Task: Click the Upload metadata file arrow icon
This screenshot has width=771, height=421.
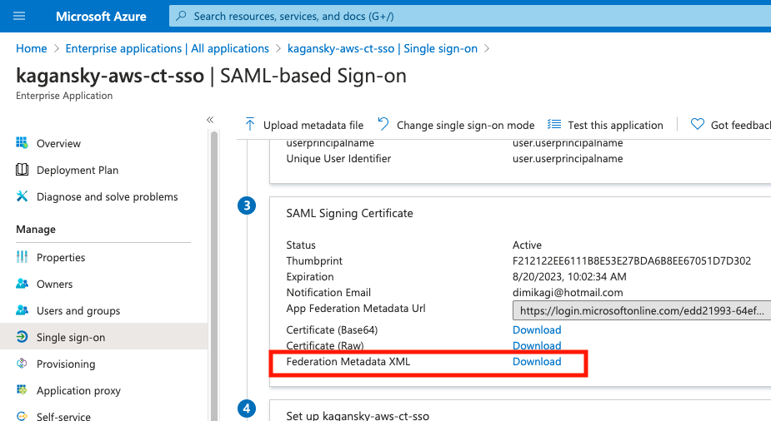Action: [250, 125]
